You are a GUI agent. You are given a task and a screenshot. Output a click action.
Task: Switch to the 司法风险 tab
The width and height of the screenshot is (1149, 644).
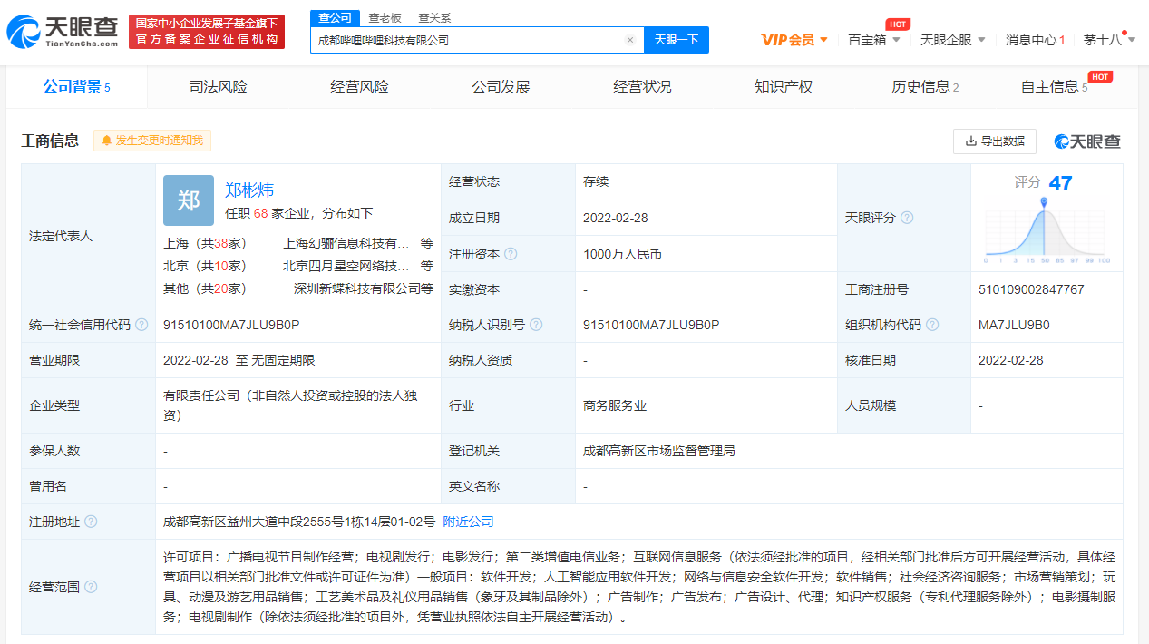click(x=218, y=87)
